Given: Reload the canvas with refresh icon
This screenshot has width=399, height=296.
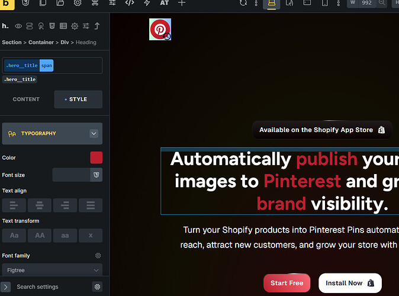Looking at the screenshot, I should tap(243, 3).
